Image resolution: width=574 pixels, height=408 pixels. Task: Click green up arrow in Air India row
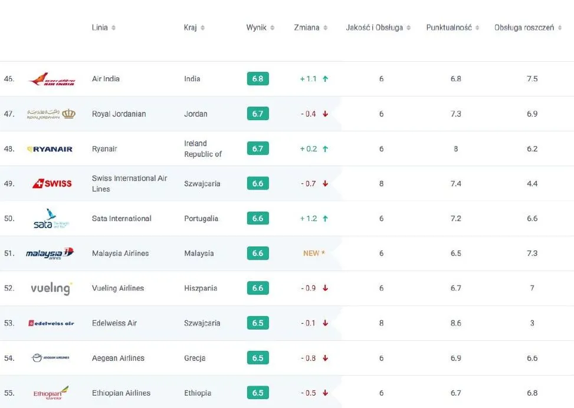(325, 79)
